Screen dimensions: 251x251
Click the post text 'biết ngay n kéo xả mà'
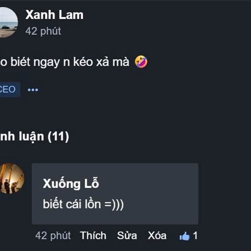(x=70, y=62)
